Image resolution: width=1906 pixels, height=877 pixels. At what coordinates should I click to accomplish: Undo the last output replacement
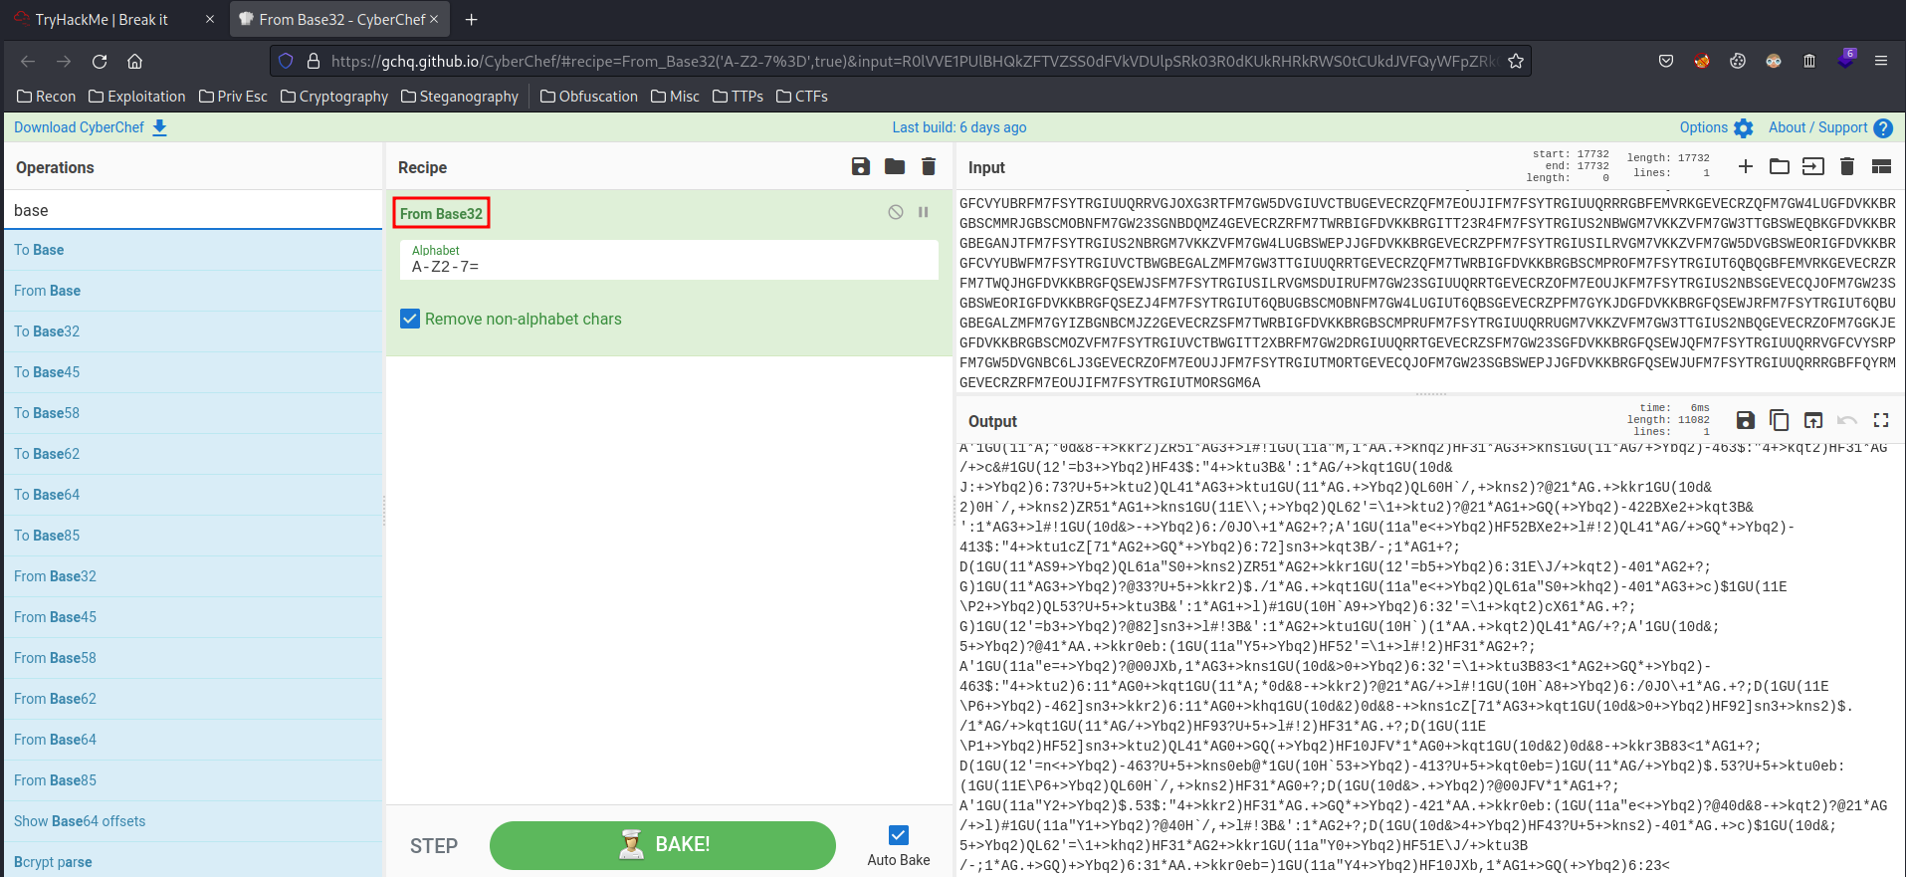click(x=1847, y=420)
